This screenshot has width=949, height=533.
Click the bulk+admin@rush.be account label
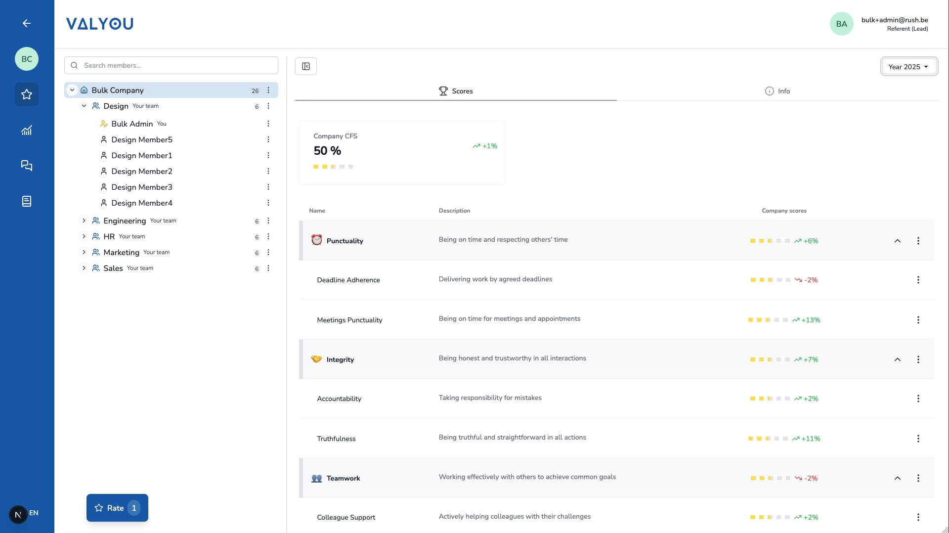pyautogui.click(x=895, y=20)
